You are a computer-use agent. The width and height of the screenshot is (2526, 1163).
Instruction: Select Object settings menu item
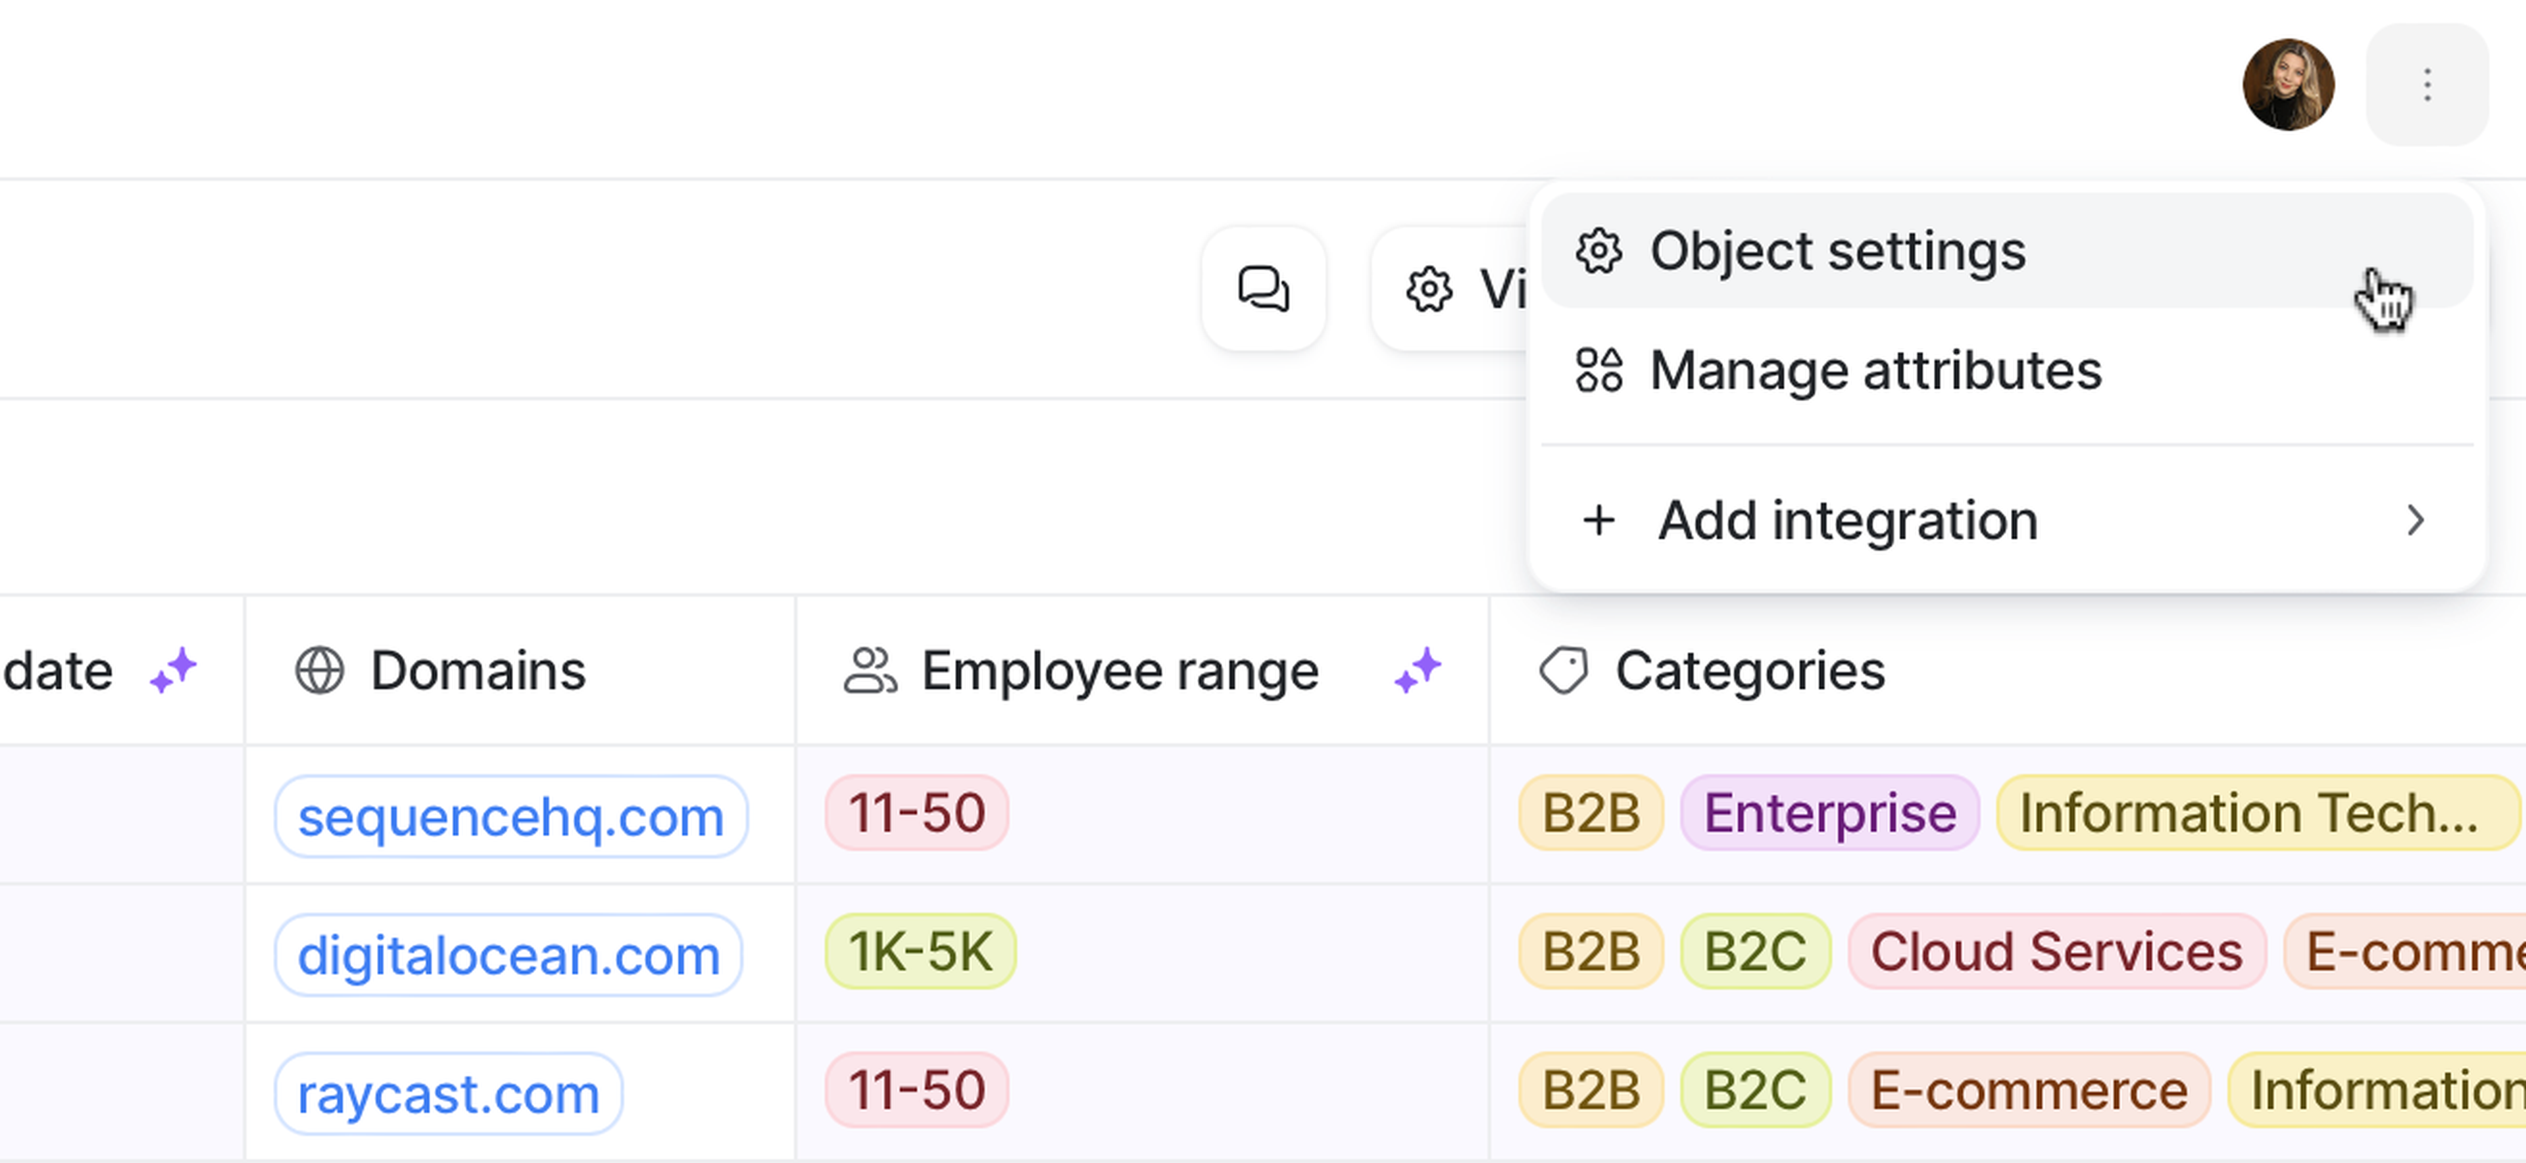pyautogui.click(x=1837, y=252)
